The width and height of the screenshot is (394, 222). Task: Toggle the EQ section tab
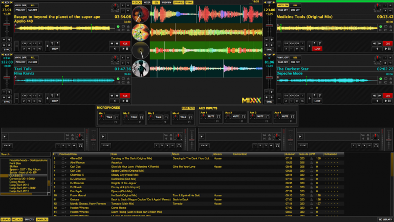click(156, 3)
